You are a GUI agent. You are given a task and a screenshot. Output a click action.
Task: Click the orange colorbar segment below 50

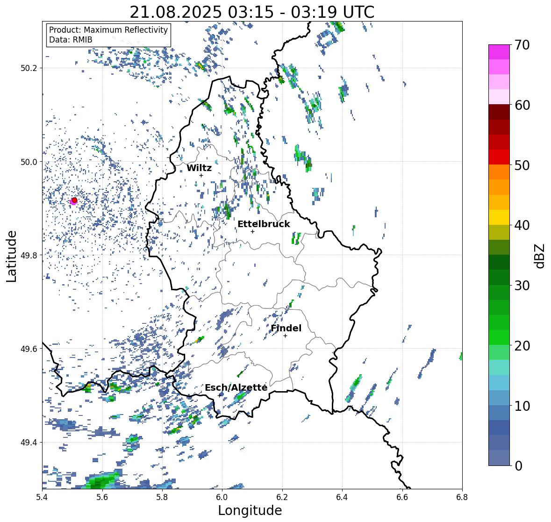tap(499, 172)
